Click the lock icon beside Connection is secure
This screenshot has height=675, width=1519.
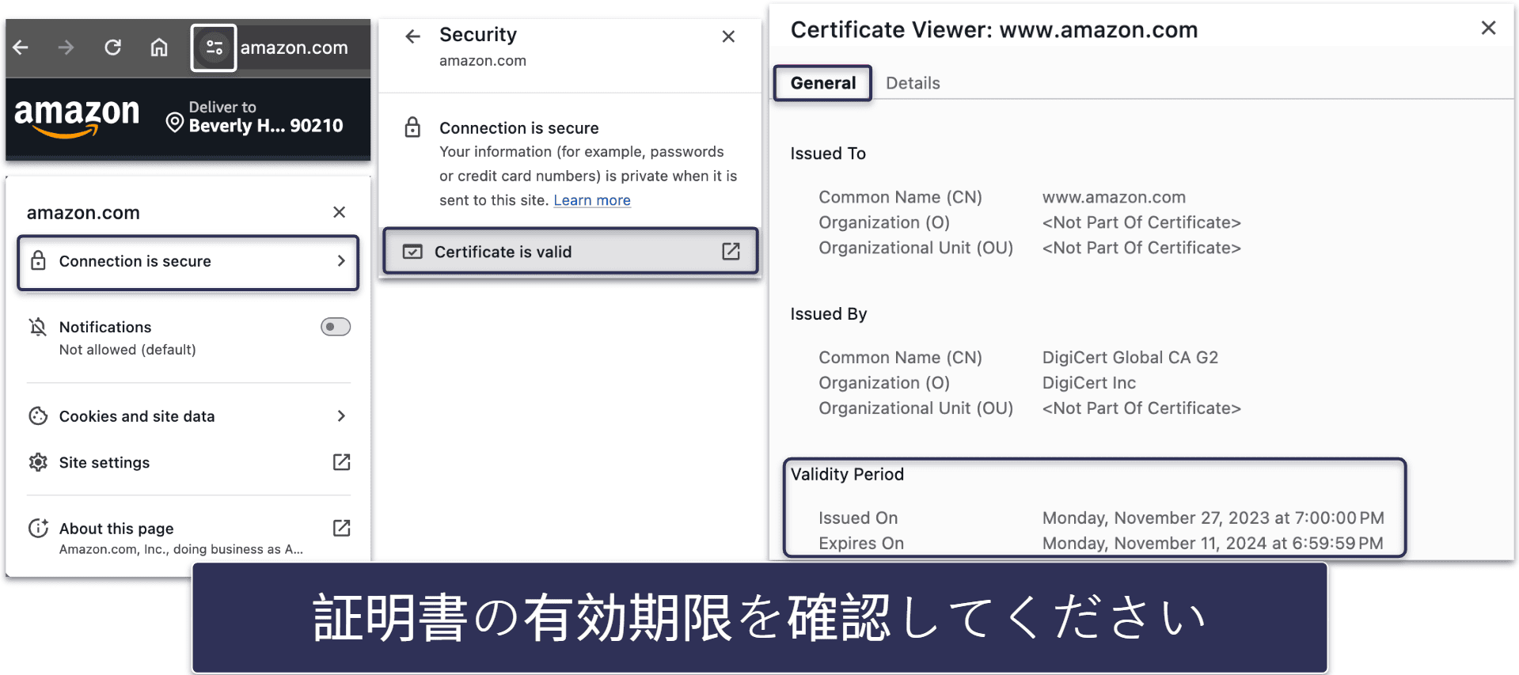[x=38, y=260]
